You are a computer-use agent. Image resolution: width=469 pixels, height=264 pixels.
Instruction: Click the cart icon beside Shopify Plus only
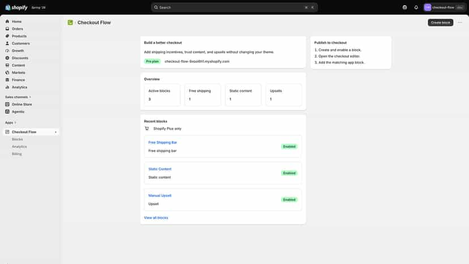(147, 129)
